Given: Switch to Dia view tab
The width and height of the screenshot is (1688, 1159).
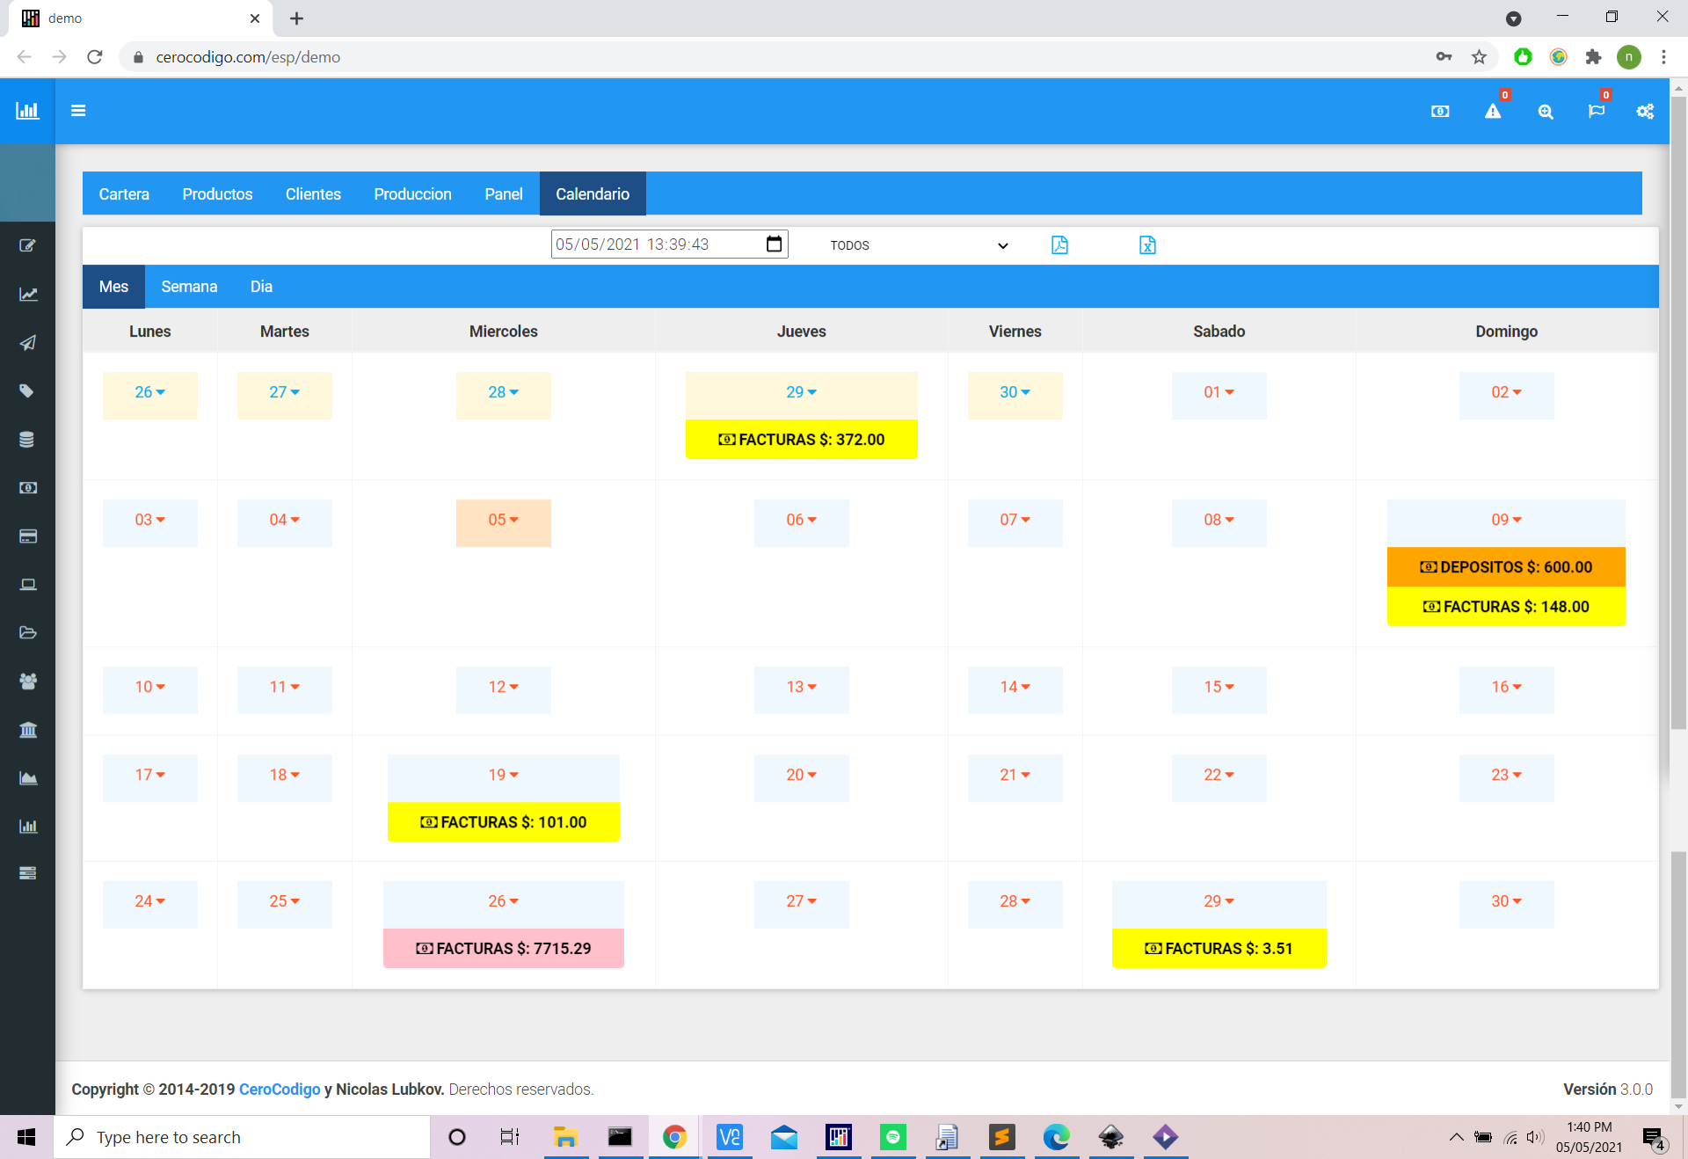Looking at the screenshot, I should (261, 287).
